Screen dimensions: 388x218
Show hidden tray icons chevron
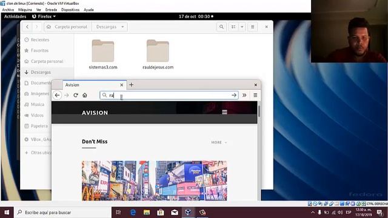click(313, 213)
